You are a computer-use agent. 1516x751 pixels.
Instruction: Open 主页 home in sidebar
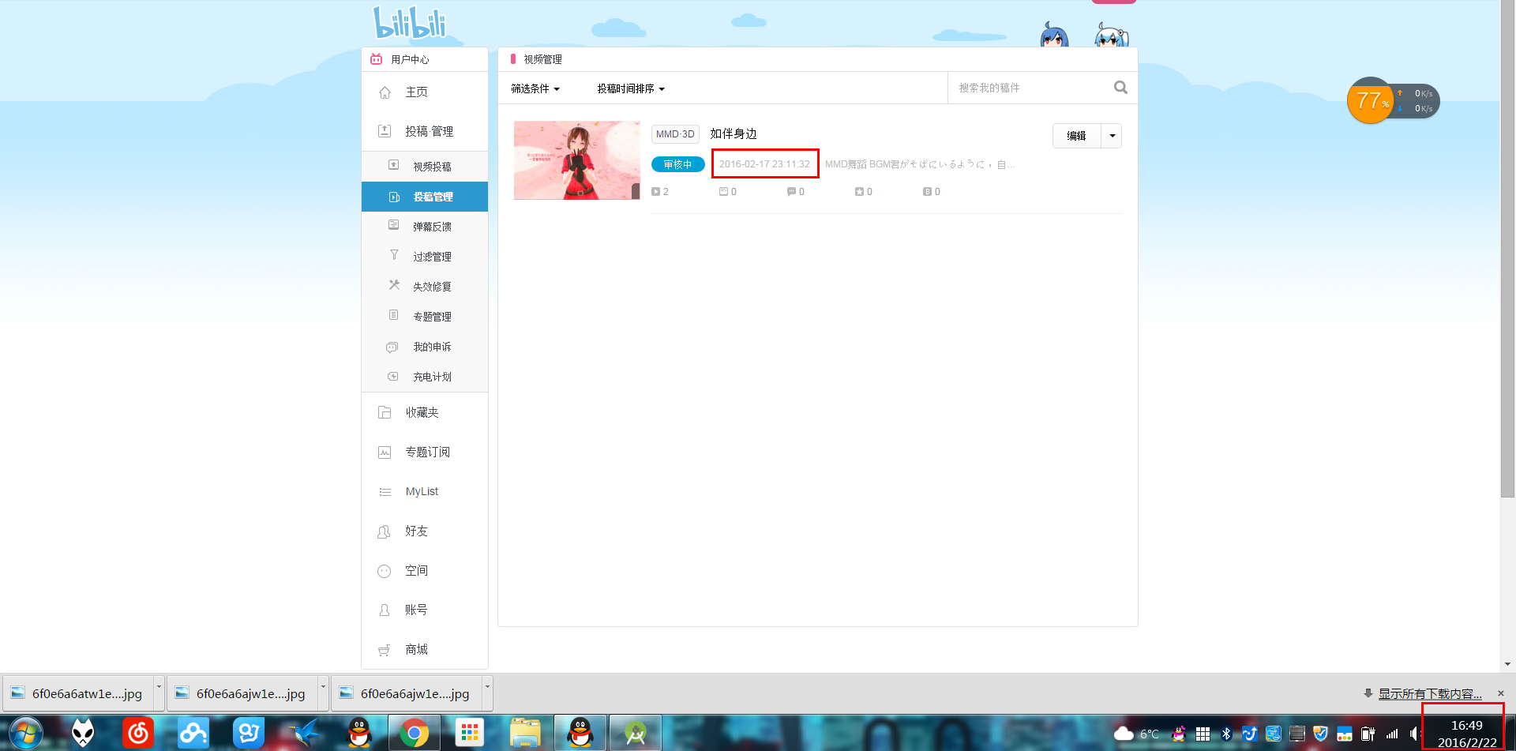(x=416, y=92)
